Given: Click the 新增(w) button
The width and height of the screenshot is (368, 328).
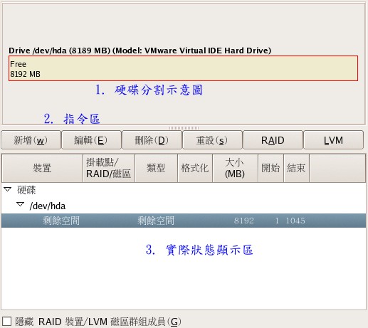Looking at the screenshot, I should point(31,140).
